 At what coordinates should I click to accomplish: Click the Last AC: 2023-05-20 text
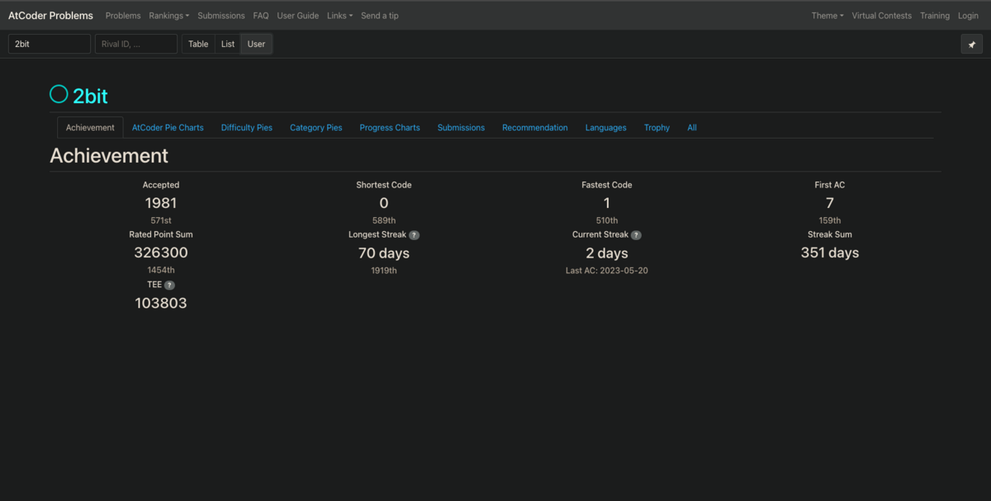[x=607, y=271]
